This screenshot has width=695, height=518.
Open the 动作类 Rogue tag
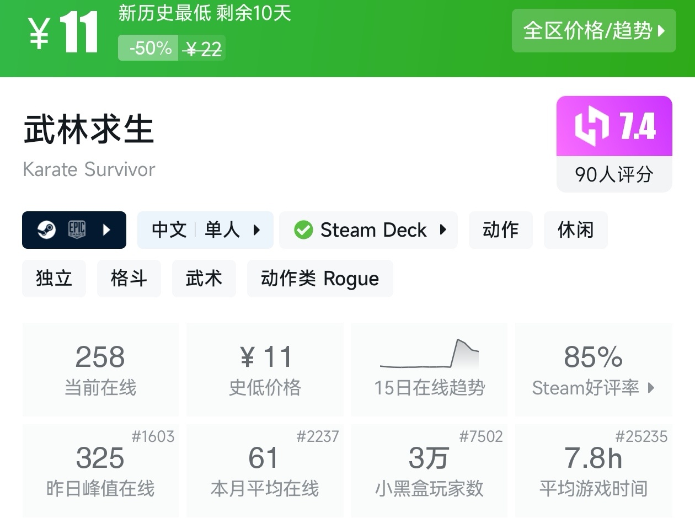click(x=320, y=279)
